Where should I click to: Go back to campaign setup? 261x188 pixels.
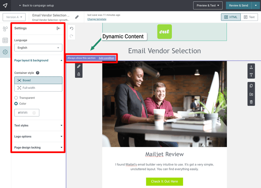click(37, 6)
